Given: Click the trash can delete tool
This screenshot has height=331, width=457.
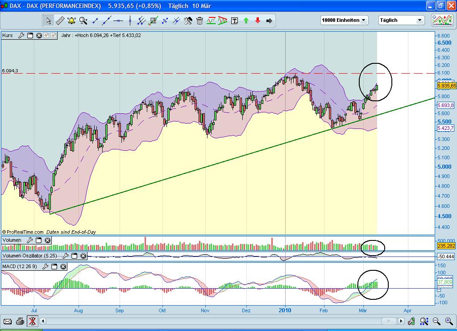Looking at the screenshot, I should [199, 21].
